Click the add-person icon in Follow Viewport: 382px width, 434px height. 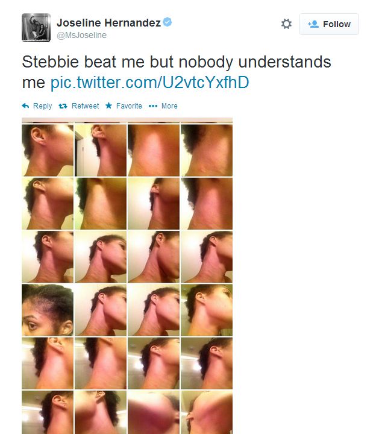[313, 24]
